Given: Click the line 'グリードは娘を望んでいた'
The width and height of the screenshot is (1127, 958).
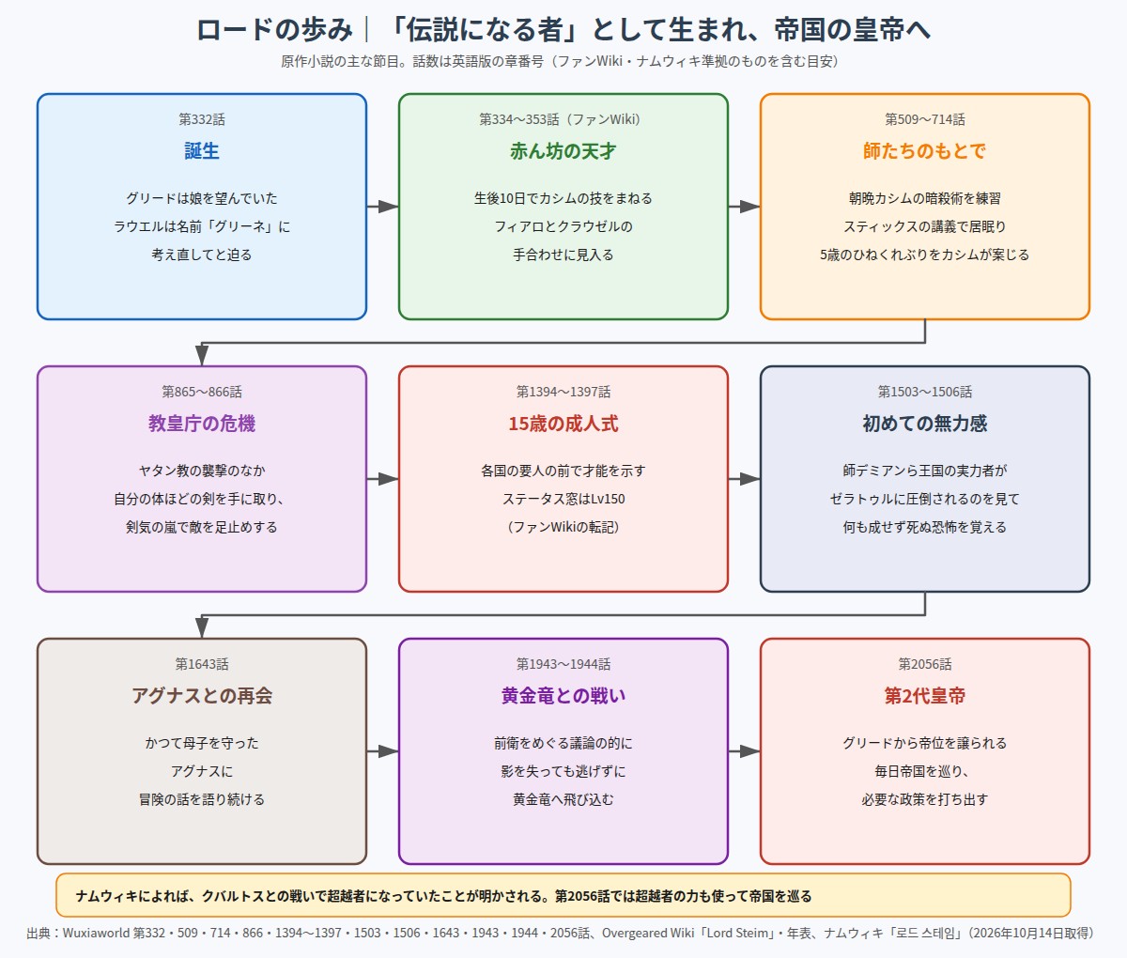Looking at the screenshot, I should point(202,198).
